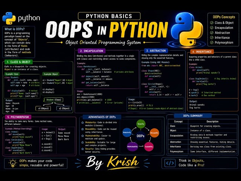This screenshot has height=181, width=241.
Task: Click the blue Modularity circle in the diagram
Action: [x=127, y=132]
